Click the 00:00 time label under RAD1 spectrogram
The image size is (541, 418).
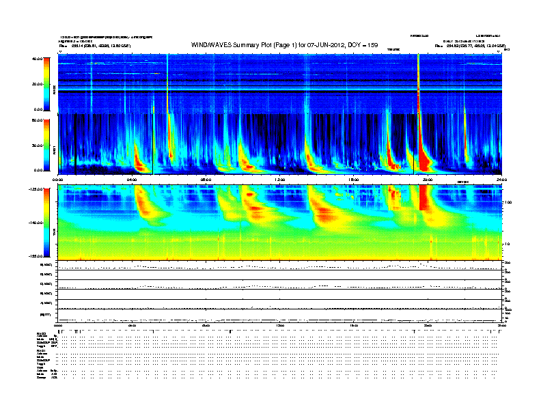click(57, 180)
